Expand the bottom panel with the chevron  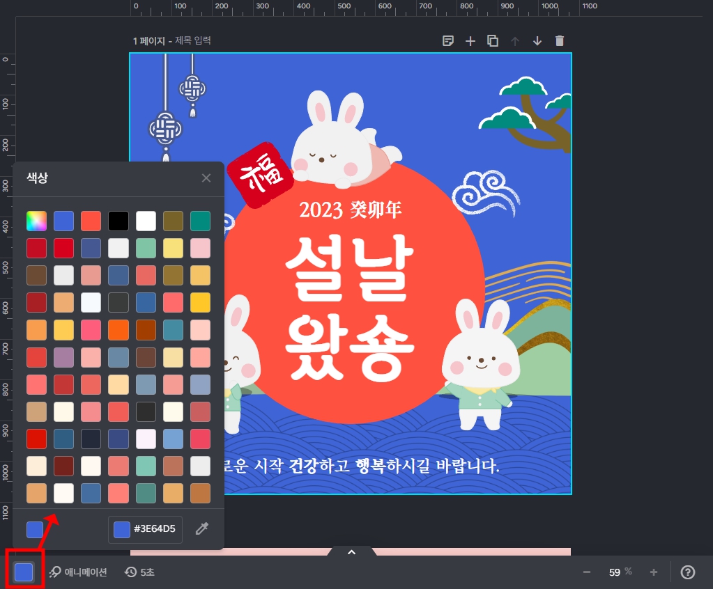click(x=351, y=551)
